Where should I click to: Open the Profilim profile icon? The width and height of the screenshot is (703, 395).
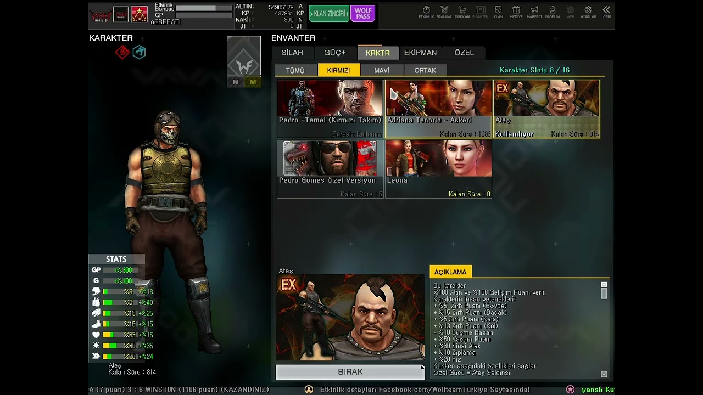click(x=553, y=12)
